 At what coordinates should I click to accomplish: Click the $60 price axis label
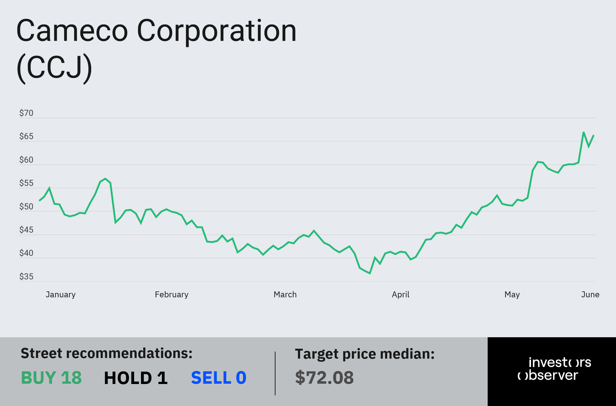click(x=26, y=160)
